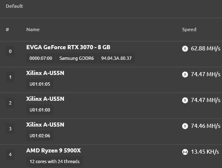The height and width of the screenshot is (168, 222).
Task: Click the Default label at top
Action: point(14,6)
